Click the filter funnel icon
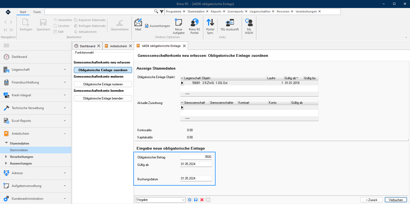The height and width of the screenshot is (204, 410). coord(161,11)
